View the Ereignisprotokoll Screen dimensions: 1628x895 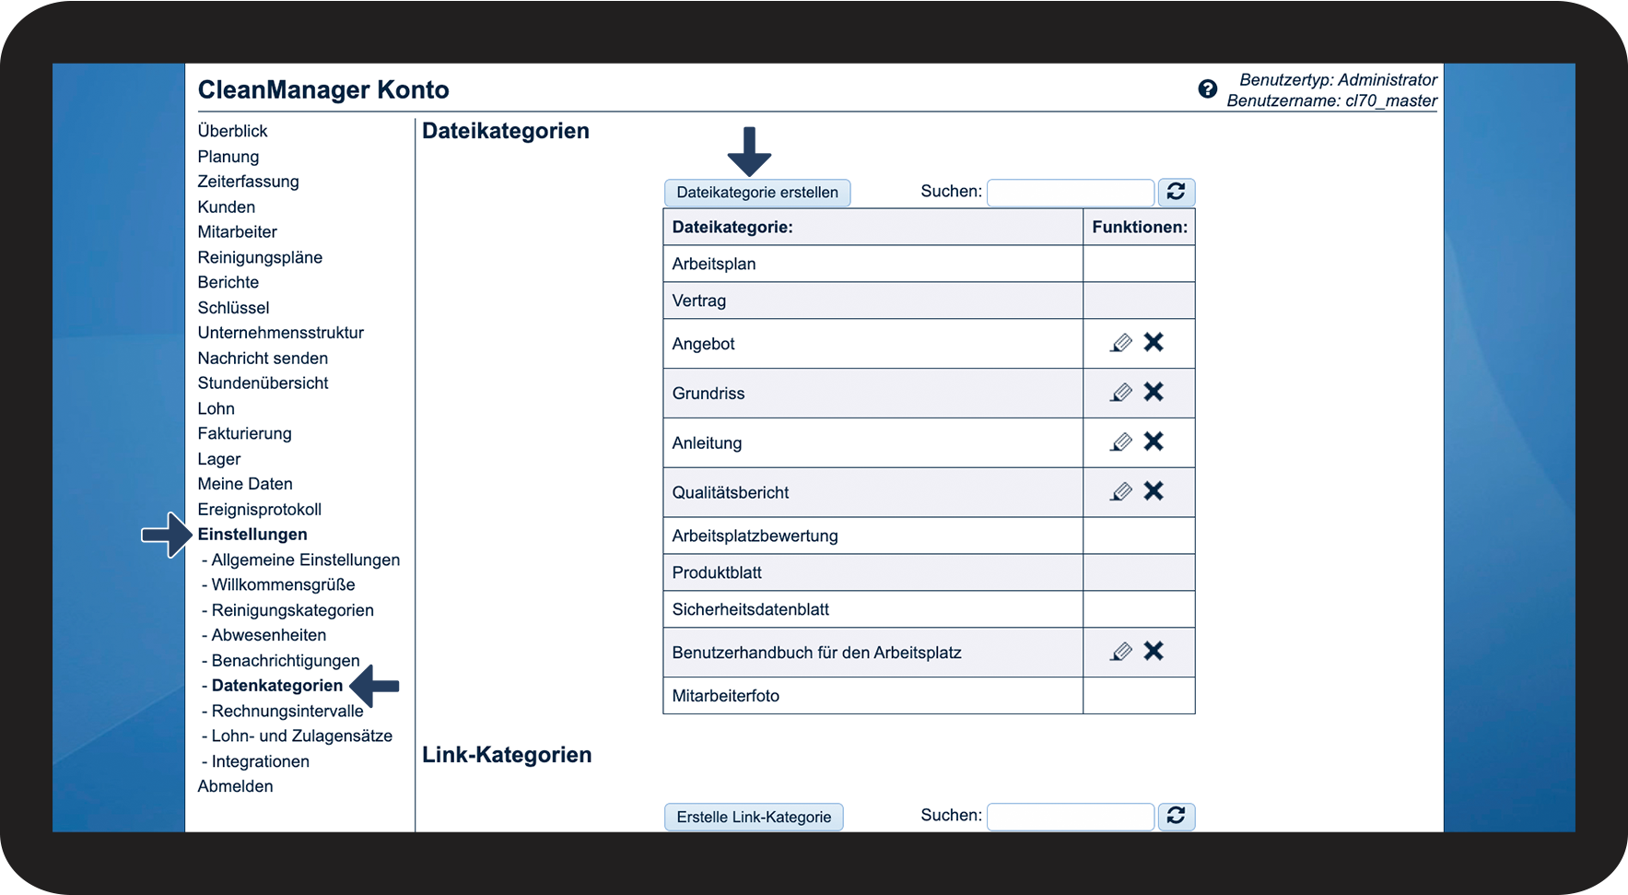260,510
